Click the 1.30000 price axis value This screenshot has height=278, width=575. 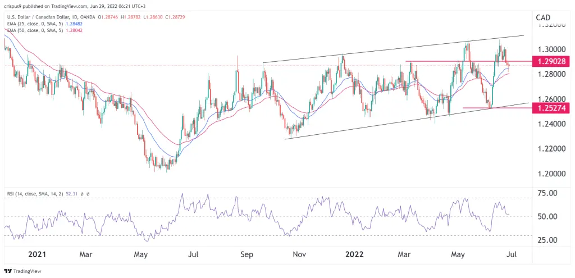551,49
